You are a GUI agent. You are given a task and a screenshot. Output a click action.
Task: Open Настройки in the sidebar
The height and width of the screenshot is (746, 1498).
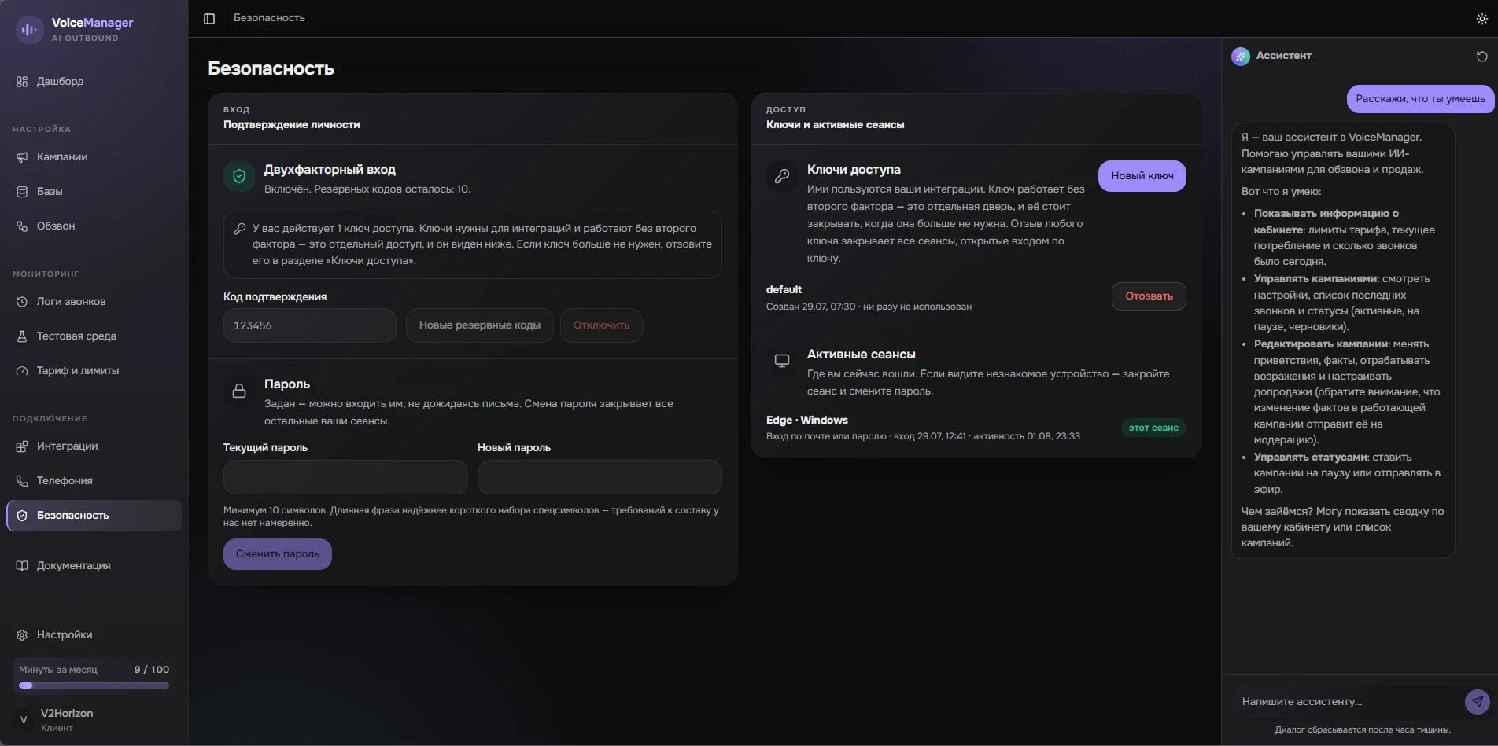pyautogui.click(x=94, y=634)
